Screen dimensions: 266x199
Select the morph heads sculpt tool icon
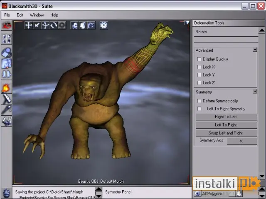pos(7,64)
